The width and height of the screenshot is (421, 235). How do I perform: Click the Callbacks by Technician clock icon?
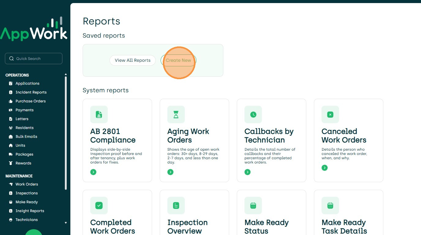click(x=253, y=115)
